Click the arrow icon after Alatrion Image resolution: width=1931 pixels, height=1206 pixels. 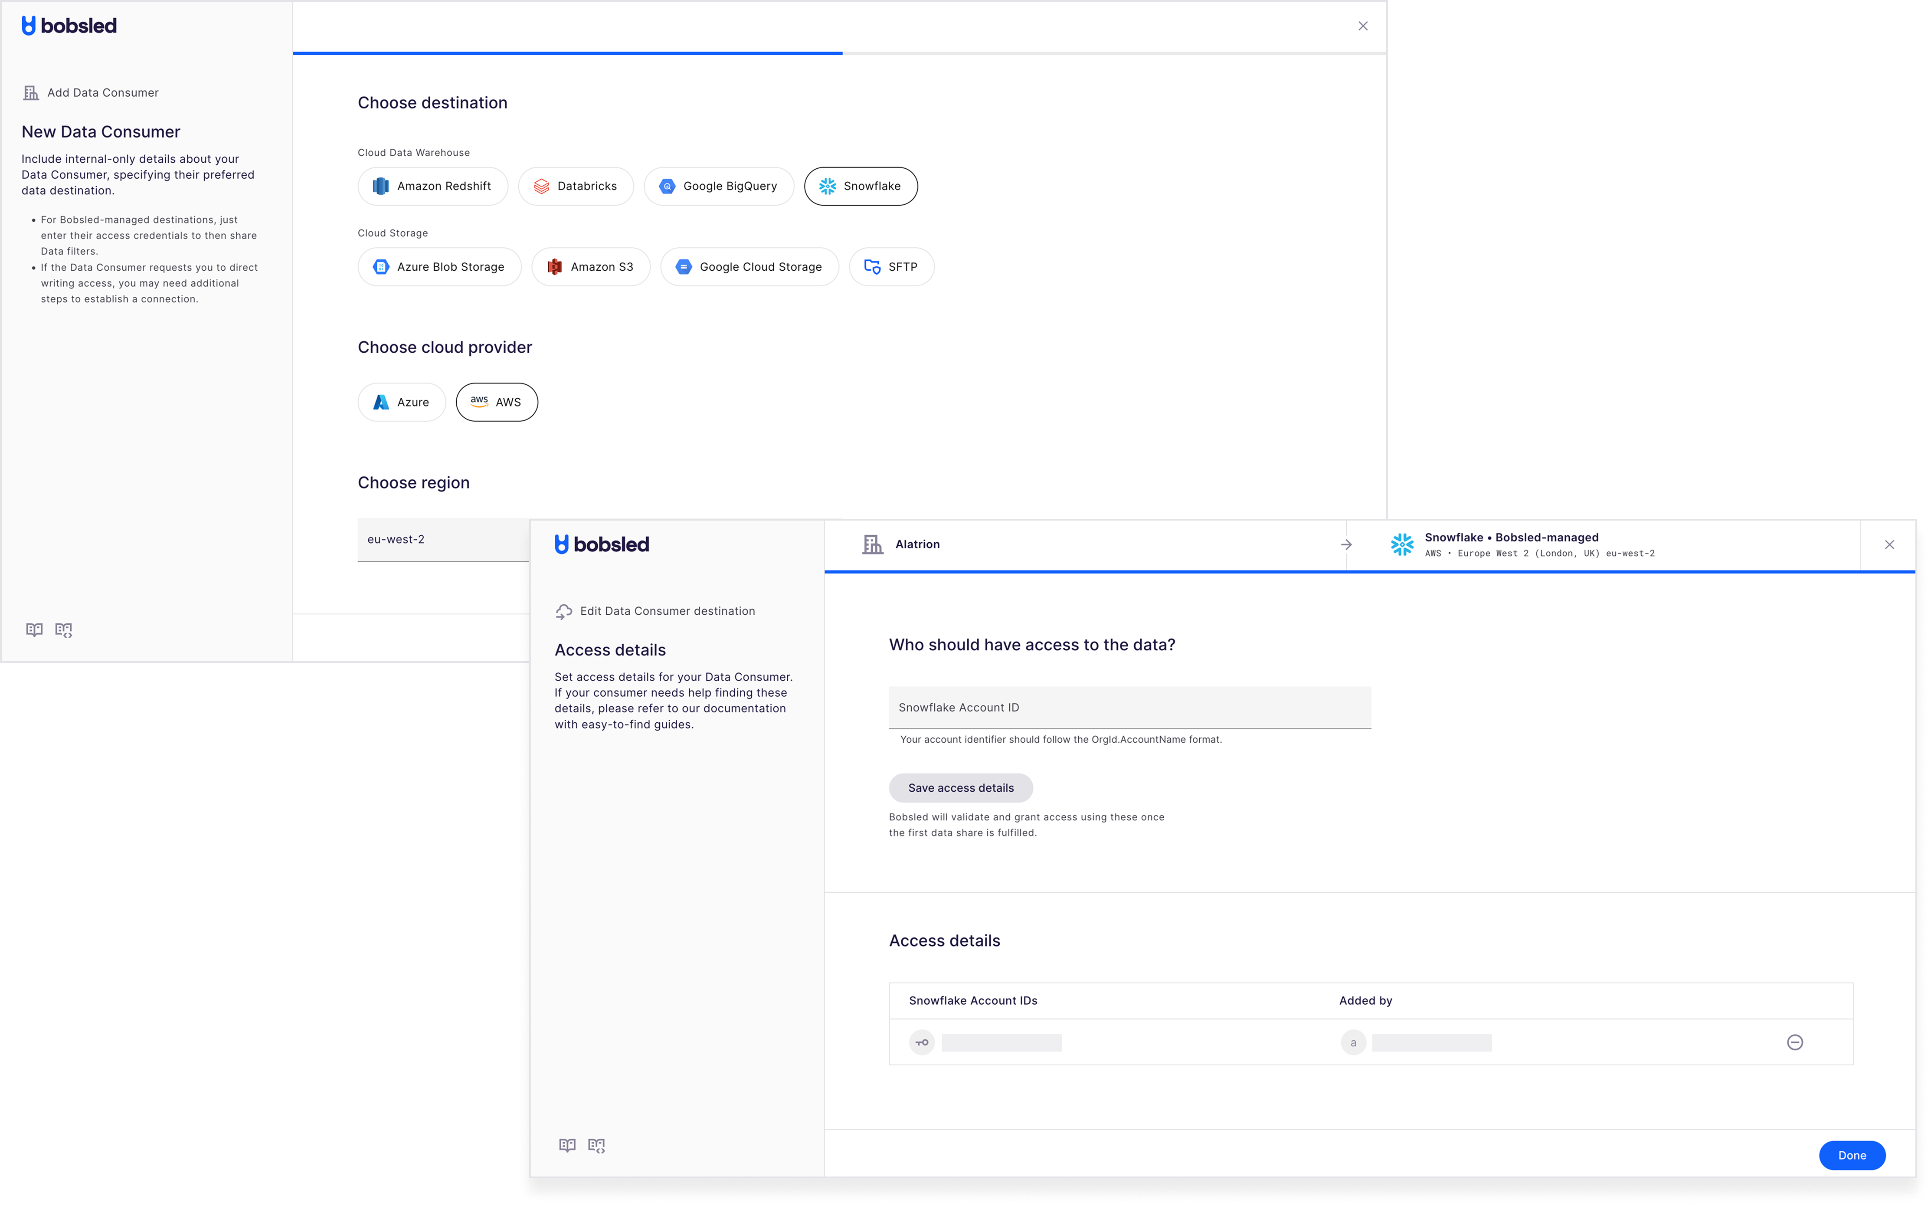pyautogui.click(x=1346, y=545)
